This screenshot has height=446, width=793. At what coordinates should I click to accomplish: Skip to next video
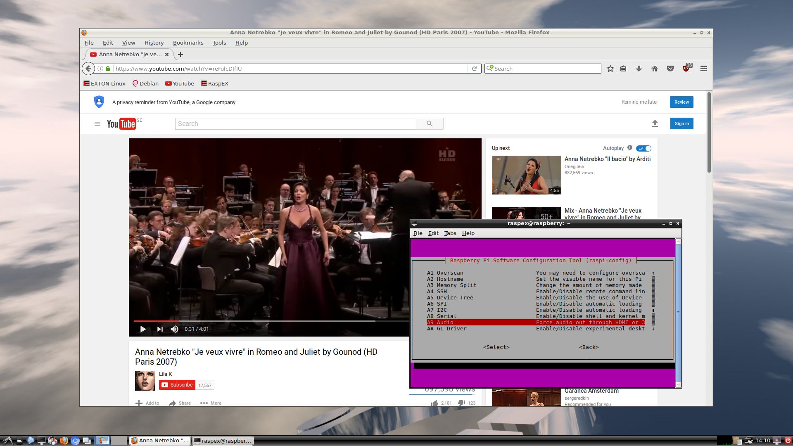(160, 329)
